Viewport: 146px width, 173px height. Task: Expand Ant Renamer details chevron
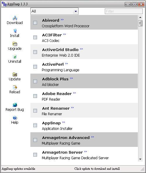[72, 108]
